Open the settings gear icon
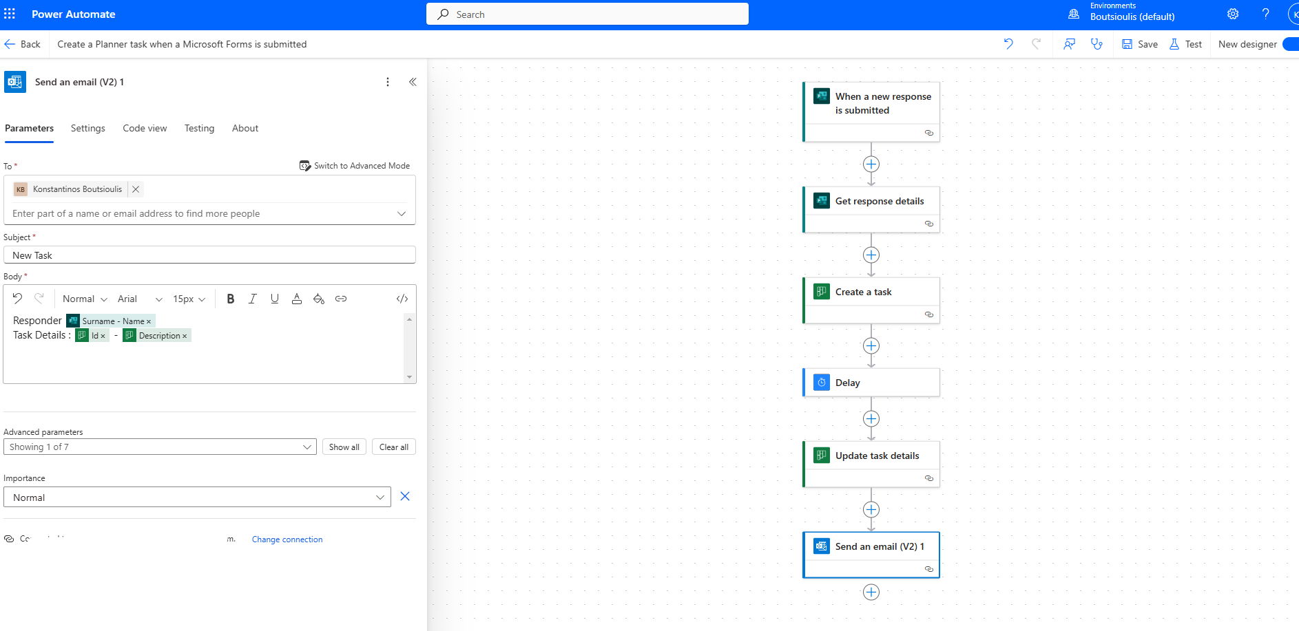The height and width of the screenshot is (631, 1299). (x=1233, y=14)
